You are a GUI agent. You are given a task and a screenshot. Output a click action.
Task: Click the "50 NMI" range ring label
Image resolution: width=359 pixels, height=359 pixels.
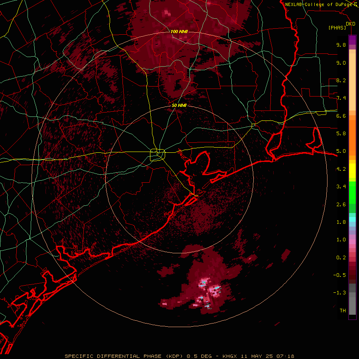click(x=179, y=105)
